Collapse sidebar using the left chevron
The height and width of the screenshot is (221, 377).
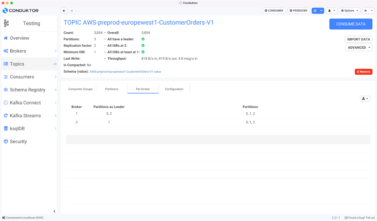coord(54,211)
